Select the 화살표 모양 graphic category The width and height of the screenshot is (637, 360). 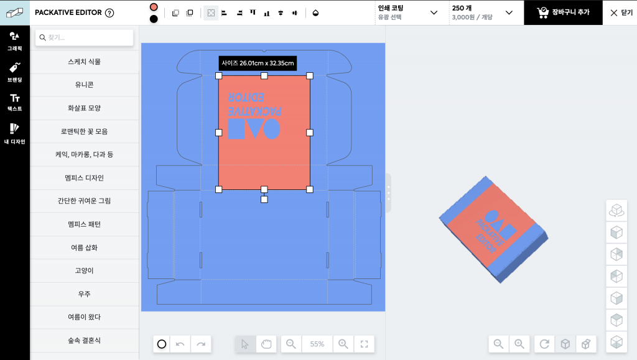coord(84,108)
